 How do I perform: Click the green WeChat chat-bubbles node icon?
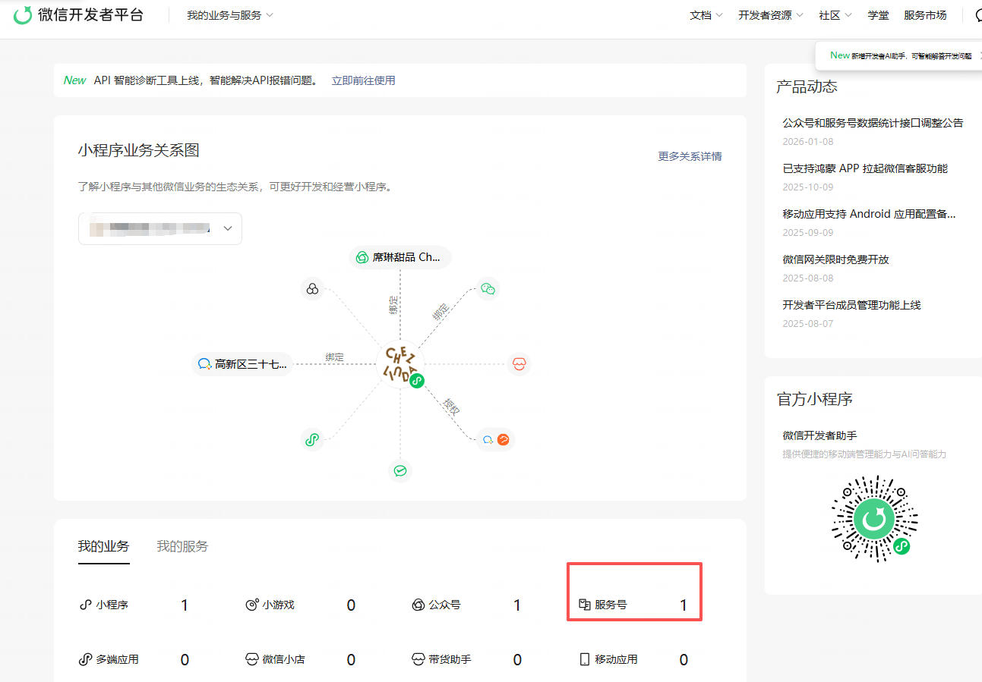(x=488, y=289)
